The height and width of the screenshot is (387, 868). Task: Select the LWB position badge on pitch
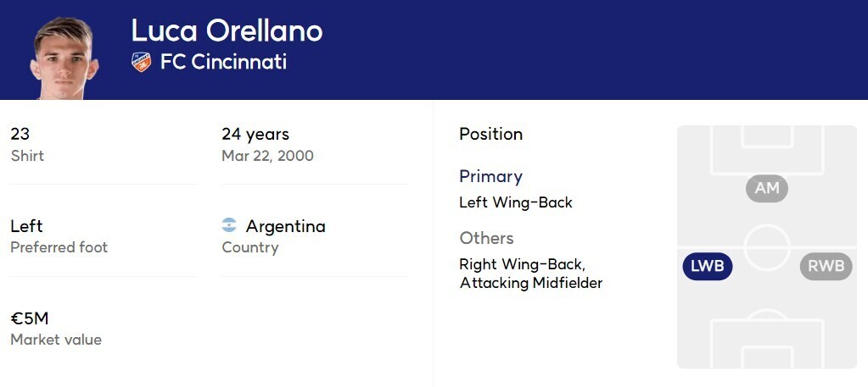(x=708, y=266)
